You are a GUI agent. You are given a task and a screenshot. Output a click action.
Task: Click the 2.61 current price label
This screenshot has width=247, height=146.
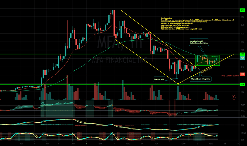[x=242, y=58]
